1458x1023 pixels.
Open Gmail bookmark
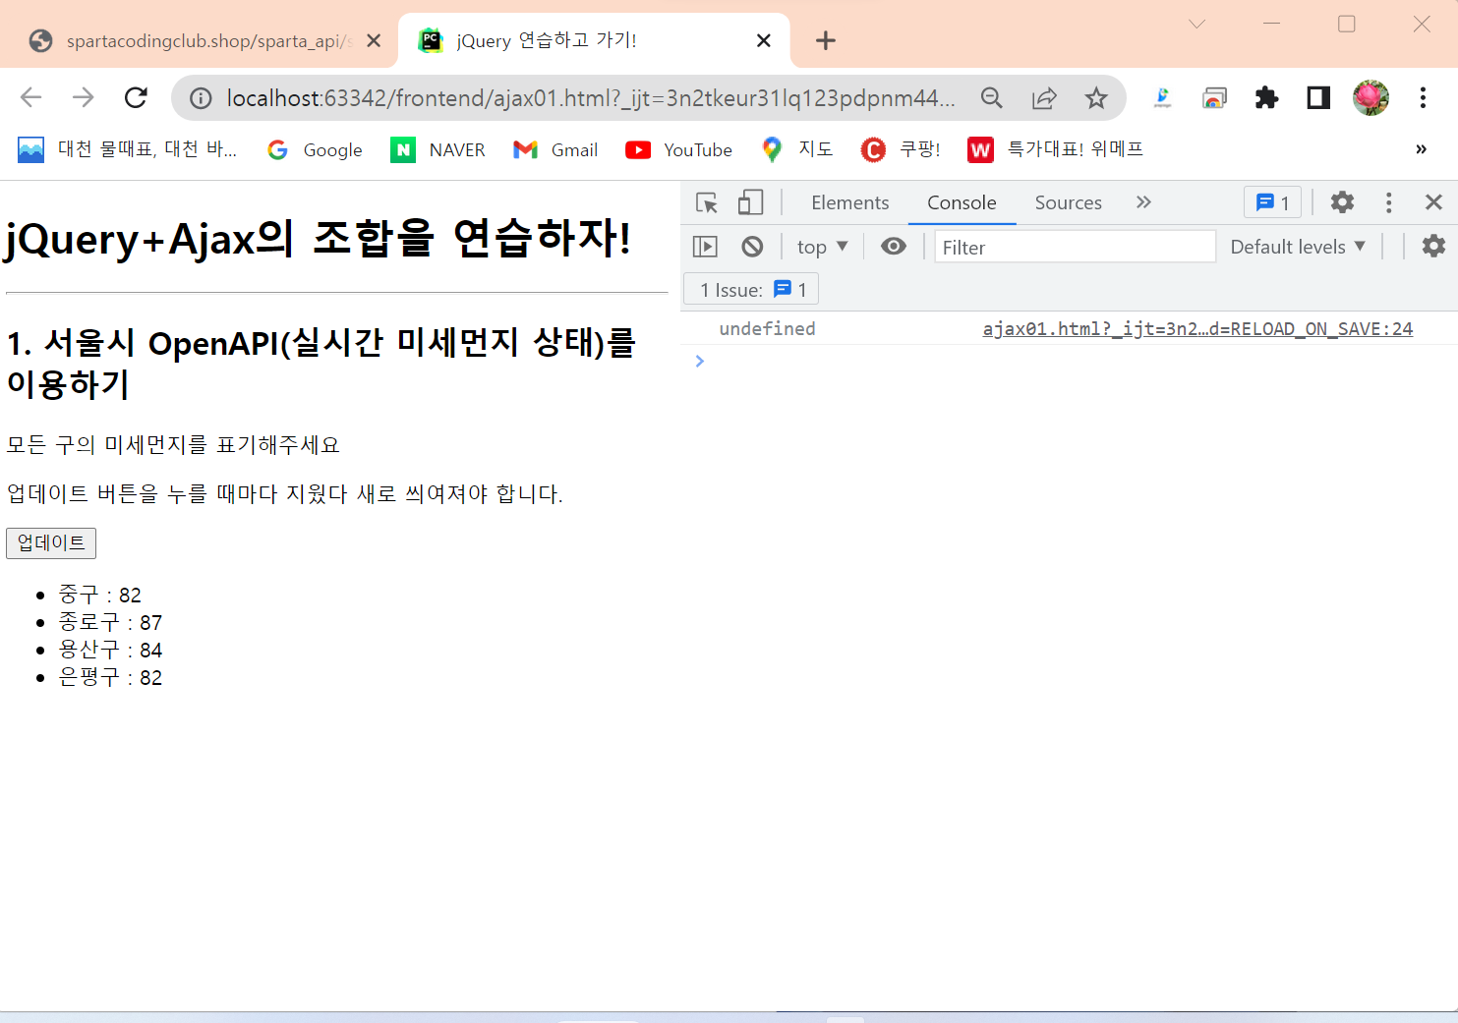(555, 149)
